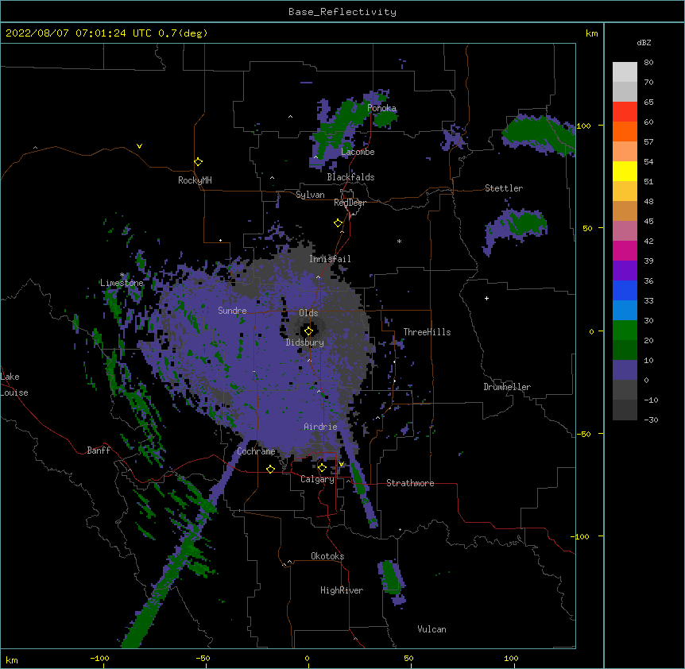The image size is (685, 669).
Task: Click the yellow diamond marker beside RockyMH
Action: pos(199,162)
